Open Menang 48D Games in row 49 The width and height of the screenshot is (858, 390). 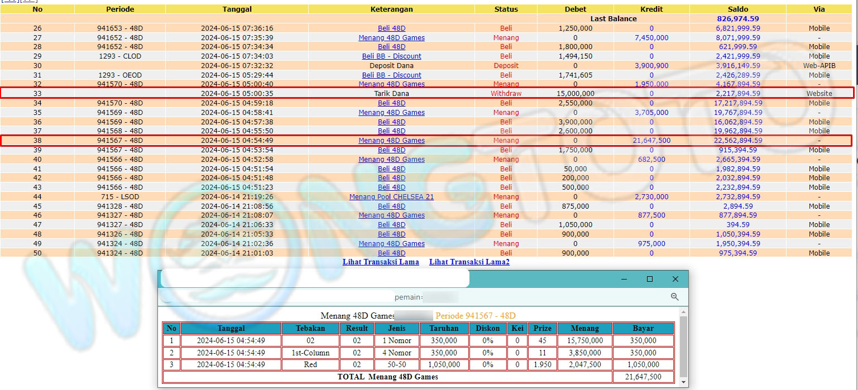pos(391,244)
